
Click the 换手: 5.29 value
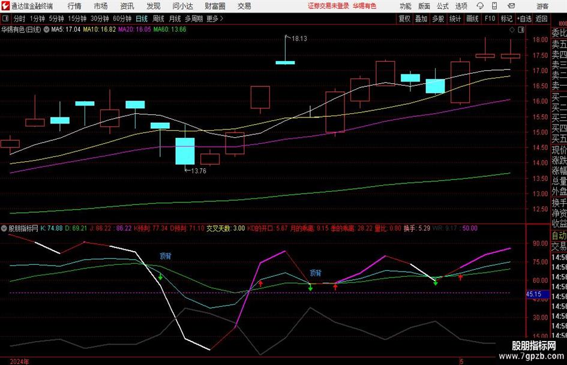tap(417, 228)
